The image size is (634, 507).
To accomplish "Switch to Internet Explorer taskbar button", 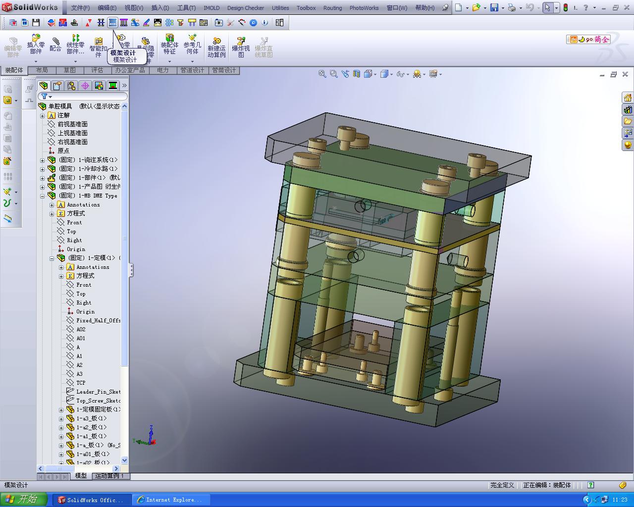I will (171, 500).
